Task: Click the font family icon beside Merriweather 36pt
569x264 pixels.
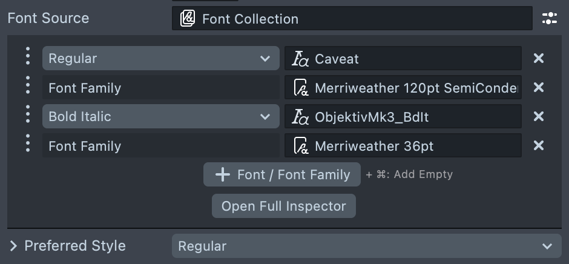Action: 300,146
